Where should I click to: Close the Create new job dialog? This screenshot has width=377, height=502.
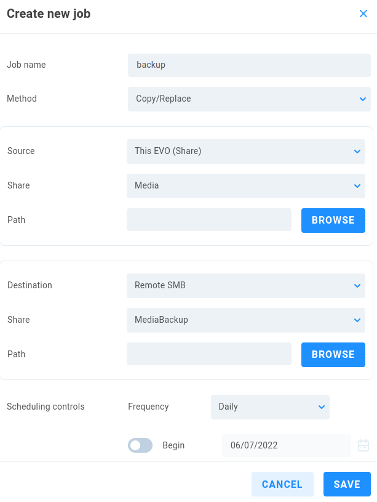(363, 14)
